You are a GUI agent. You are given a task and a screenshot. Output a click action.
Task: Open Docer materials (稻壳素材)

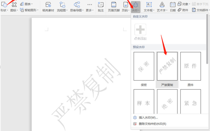(48, 7)
